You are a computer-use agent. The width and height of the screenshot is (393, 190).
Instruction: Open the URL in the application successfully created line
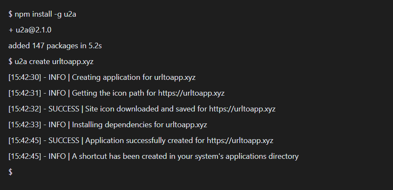240,140
